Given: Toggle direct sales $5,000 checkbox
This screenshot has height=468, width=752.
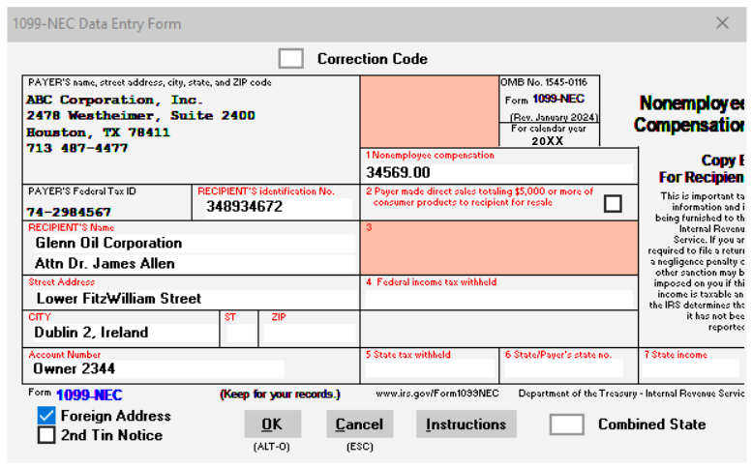Looking at the screenshot, I should 612,203.
